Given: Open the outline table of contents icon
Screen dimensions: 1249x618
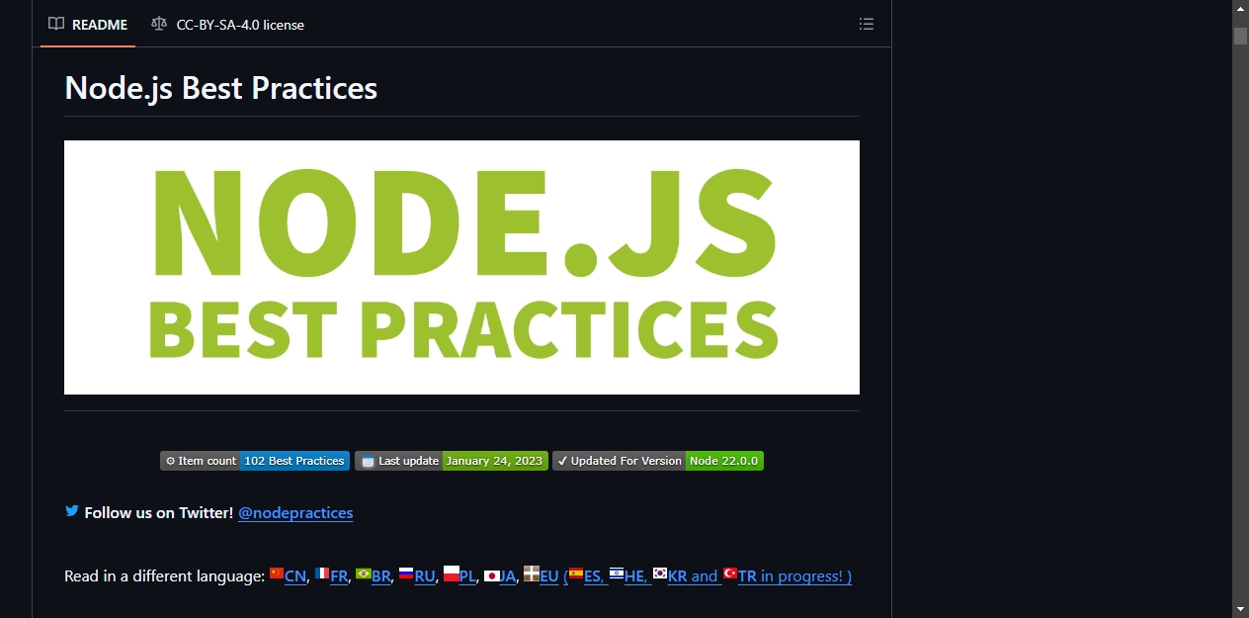Looking at the screenshot, I should 867,24.
